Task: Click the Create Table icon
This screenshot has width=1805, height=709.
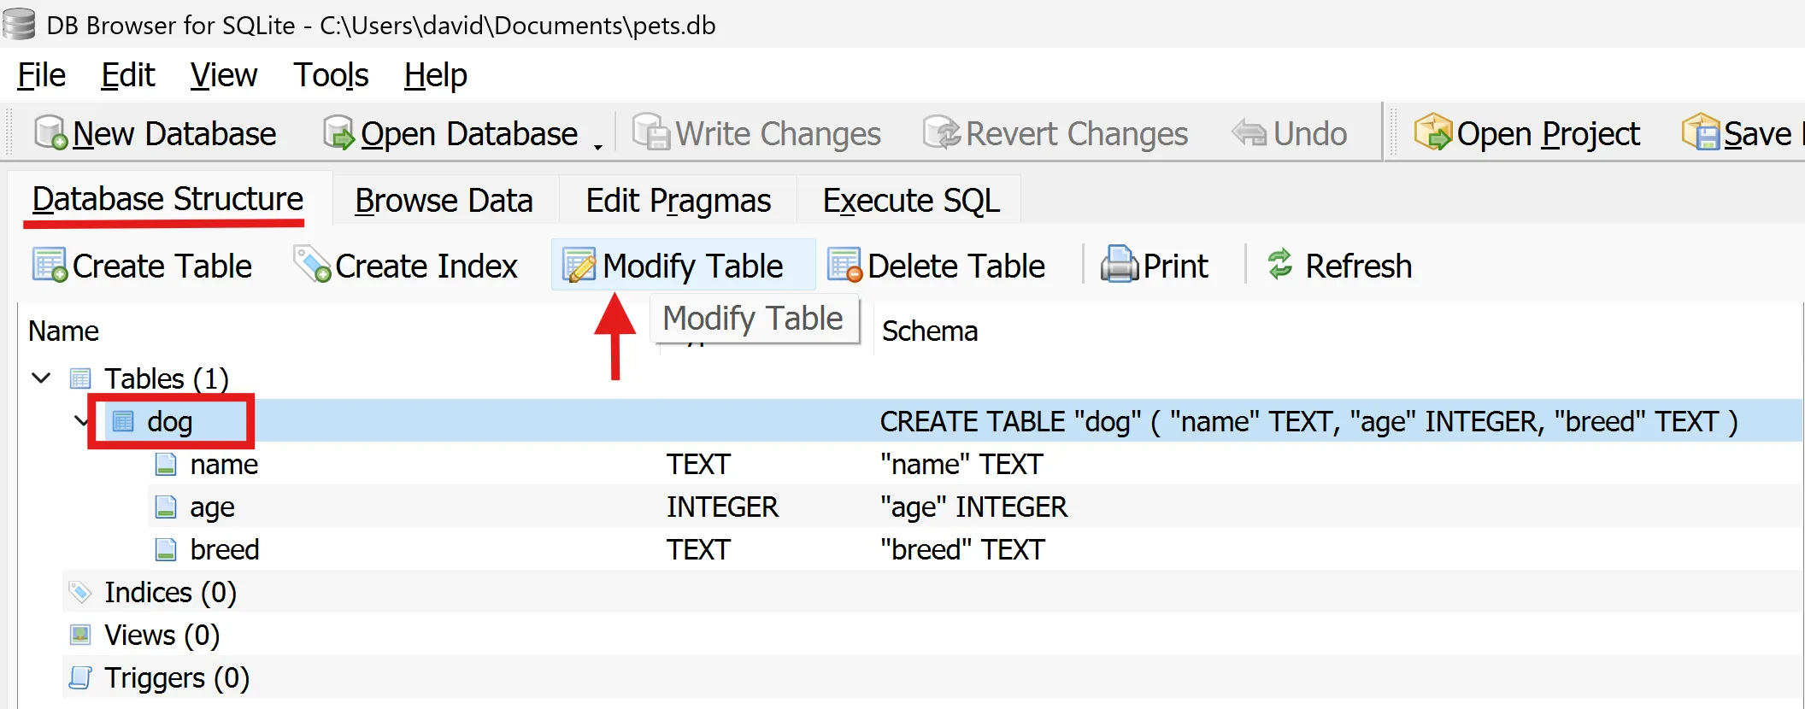Action: 50,266
